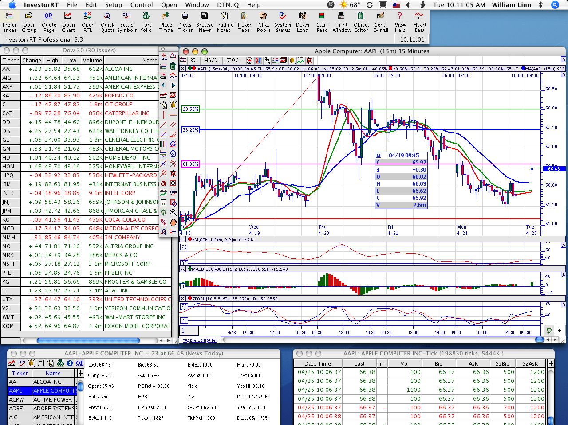The image size is (568, 425).
Task: Sort Dow 30 list by Change column
Action: [x=32, y=60]
